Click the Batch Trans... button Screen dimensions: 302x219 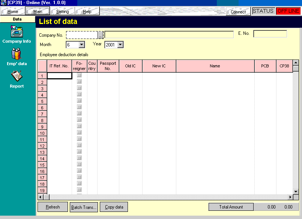coord(84,207)
